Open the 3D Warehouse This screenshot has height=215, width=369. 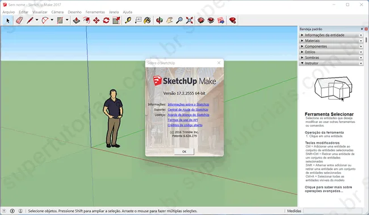(x=201, y=20)
